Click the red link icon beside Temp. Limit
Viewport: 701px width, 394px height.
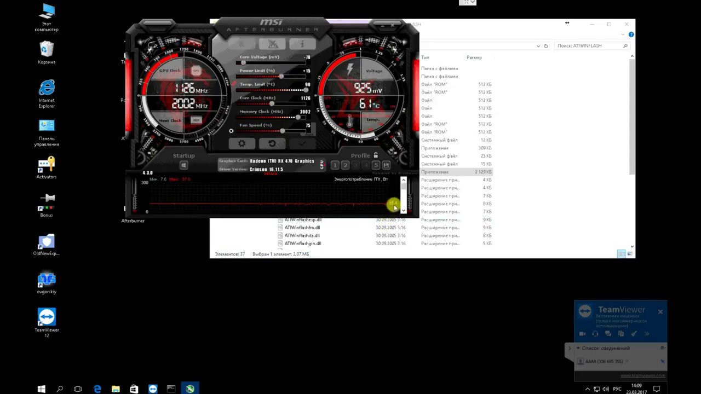pyautogui.click(x=234, y=84)
